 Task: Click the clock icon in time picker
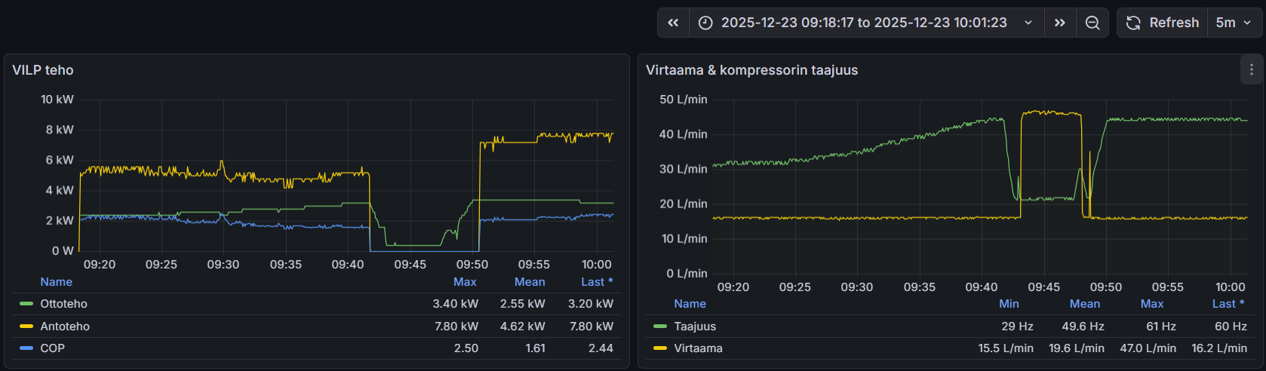705,23
